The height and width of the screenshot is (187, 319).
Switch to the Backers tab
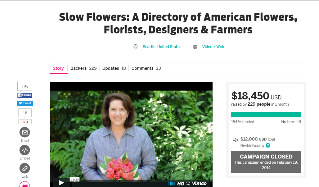click(83, 68)
